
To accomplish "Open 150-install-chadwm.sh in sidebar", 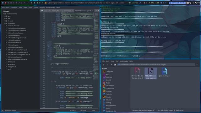I will tap(14, 40).
